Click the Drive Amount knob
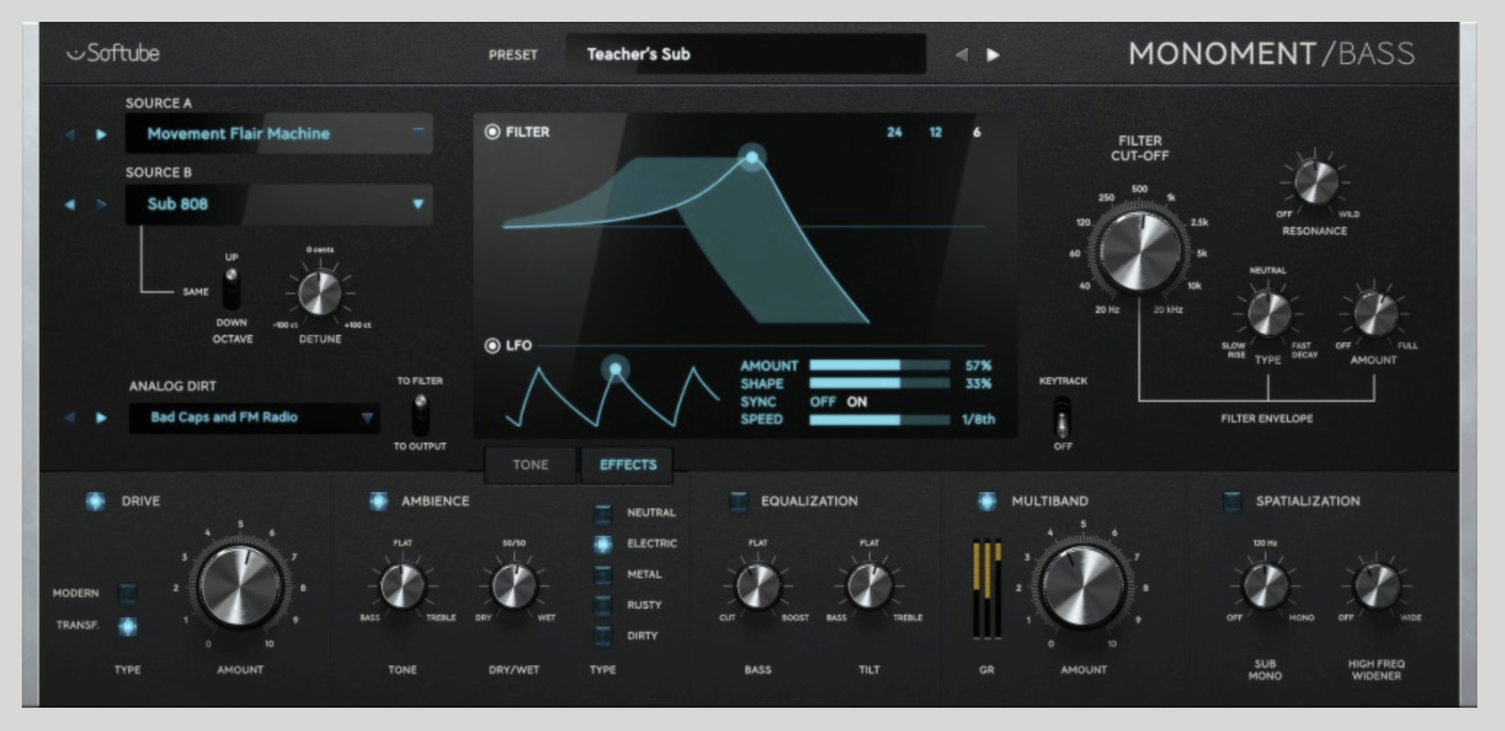Image resolution: width=1505 pixels, height=731 pixels. coord(241,585)
